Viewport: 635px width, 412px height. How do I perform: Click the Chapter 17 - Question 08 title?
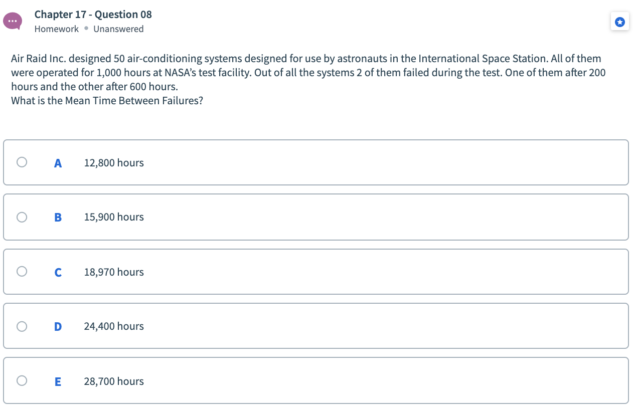[x=93, y=14]
